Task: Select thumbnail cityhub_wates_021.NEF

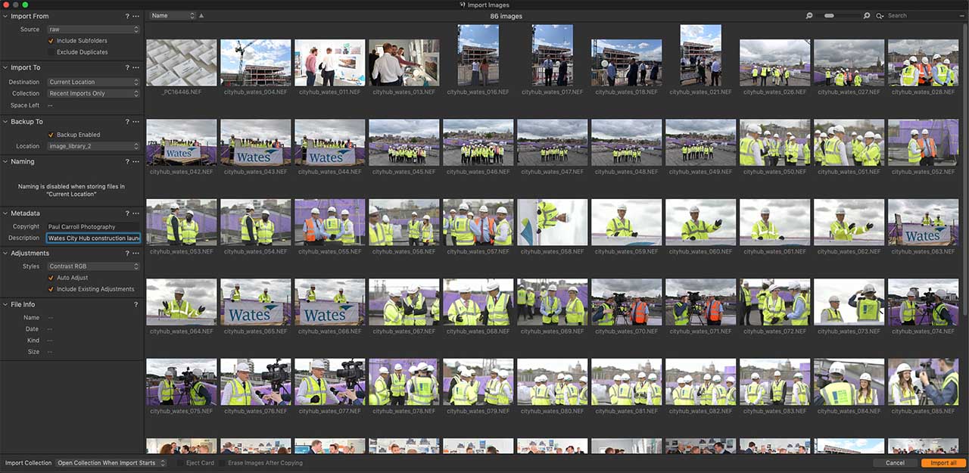Action: tap(700, 55)
